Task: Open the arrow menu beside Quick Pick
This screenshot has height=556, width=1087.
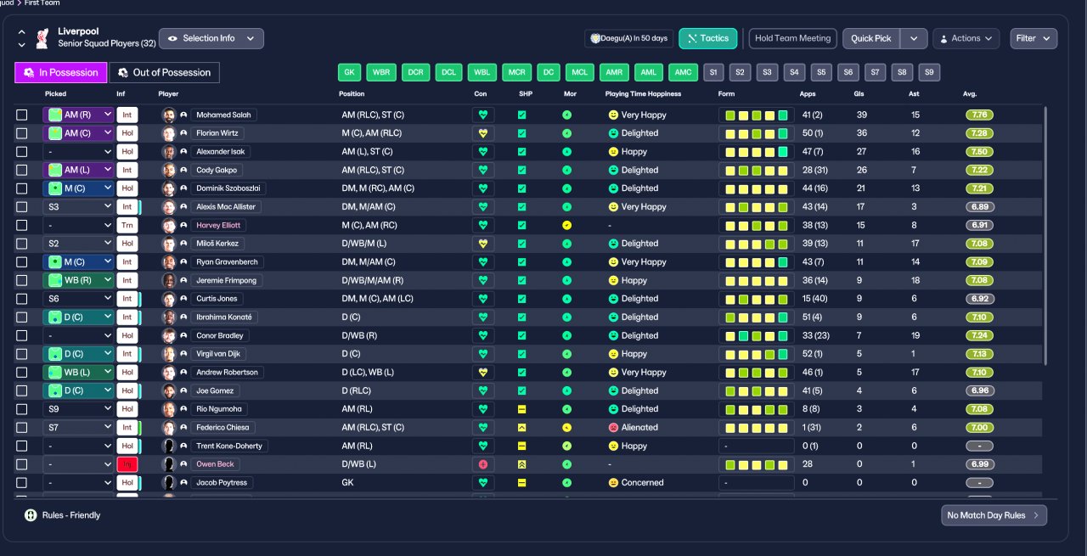Action: coord(914,38)
